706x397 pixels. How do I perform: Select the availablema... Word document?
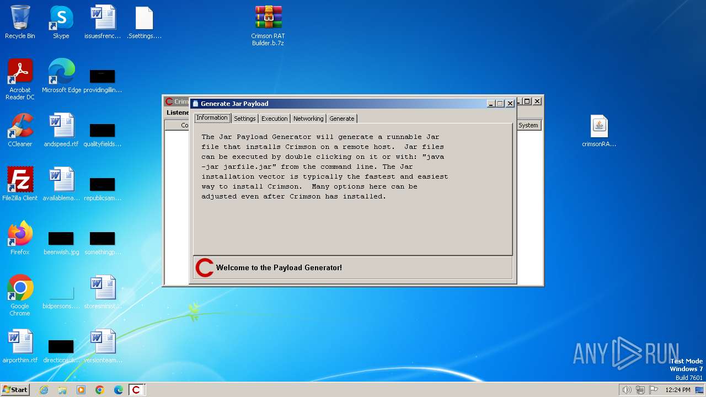pyautogui.click(x=61, y=184)
